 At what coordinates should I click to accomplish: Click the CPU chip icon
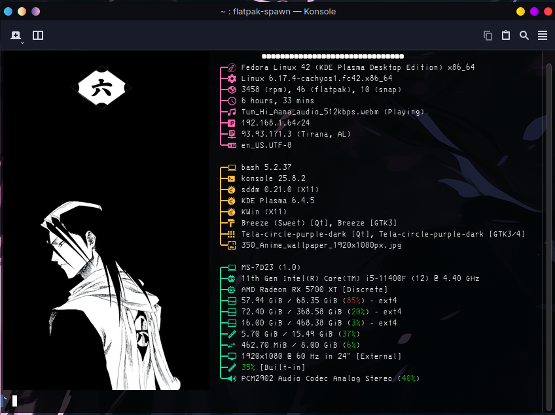(x=232, y=278)
